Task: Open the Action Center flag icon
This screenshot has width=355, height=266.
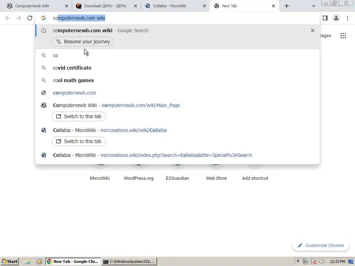Action: 313,262
